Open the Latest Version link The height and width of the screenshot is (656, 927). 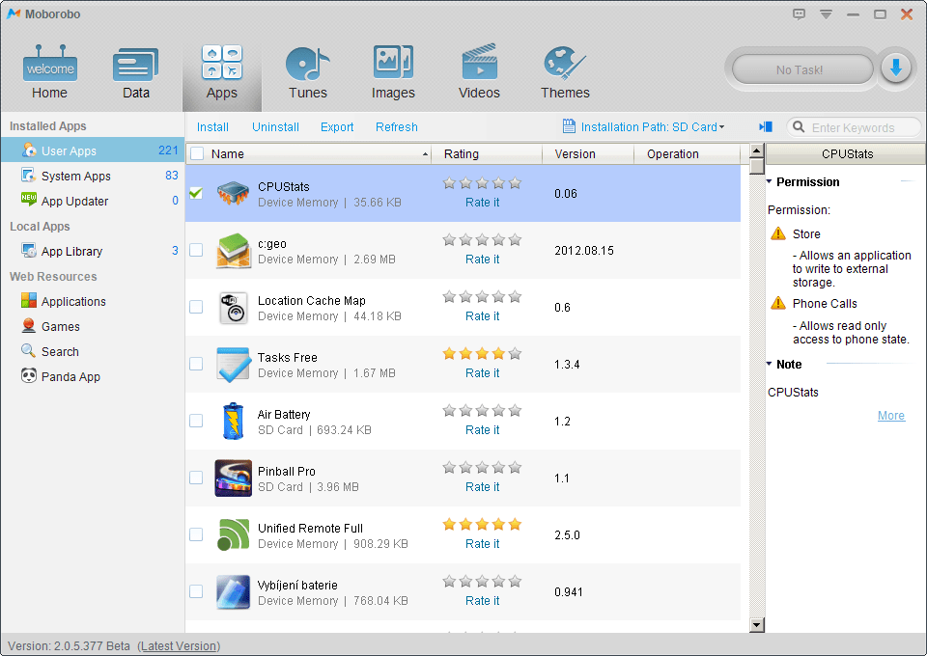tap(179, 646)
